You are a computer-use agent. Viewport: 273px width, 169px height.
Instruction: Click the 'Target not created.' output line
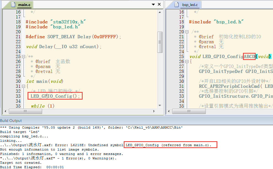pyautogui.click(x=21, y=163)
